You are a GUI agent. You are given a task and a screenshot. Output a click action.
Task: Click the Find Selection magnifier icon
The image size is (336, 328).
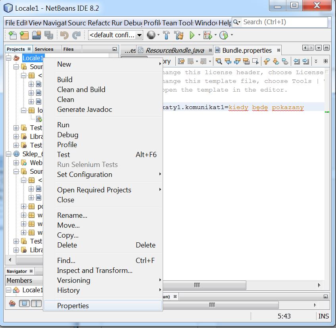click(219, 61)
